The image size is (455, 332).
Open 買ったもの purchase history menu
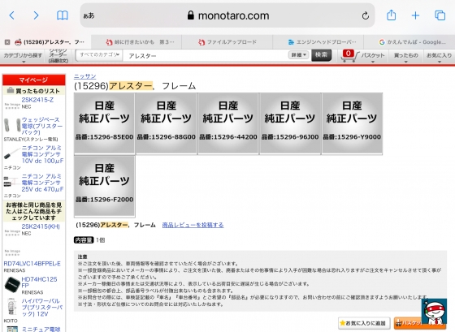tap(405, 57)
